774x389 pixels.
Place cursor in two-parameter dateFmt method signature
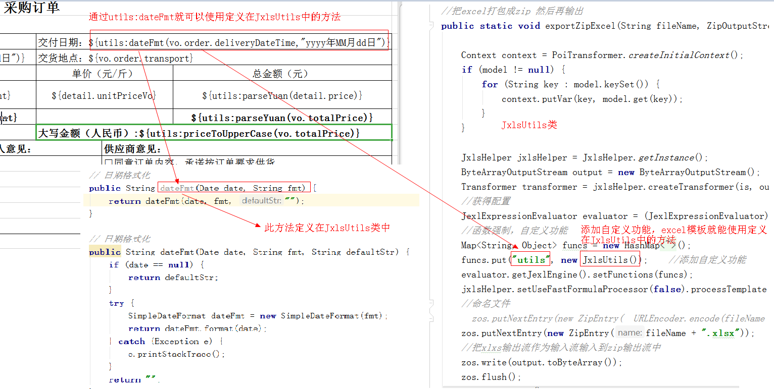click(202, 188)
